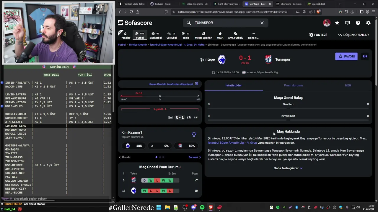378x212 pixels.
Task: Open the help question mark icon
Action: point(358,23)
